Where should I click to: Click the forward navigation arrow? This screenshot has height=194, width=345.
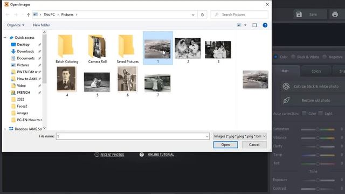(x=16, y=15)
